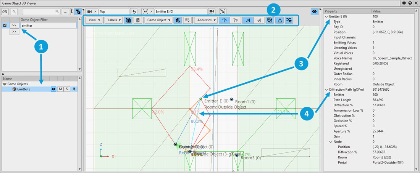Open the settings gear icon at top right
Viewport: 420px width, 173px height.
pos(404,3)
